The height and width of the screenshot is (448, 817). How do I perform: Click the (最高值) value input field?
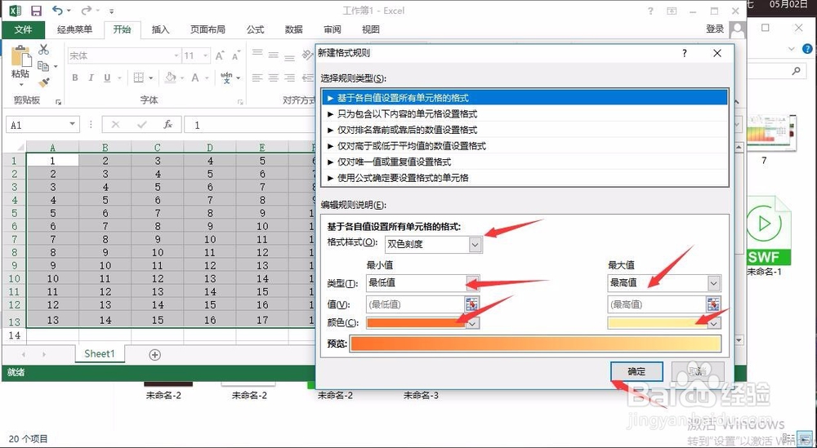coord(657,304)
